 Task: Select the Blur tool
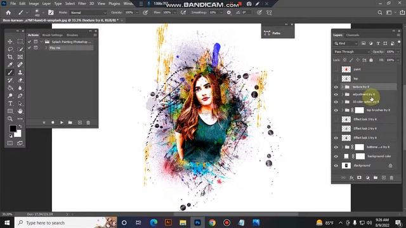pyautogui.click(x=20, y=88)
